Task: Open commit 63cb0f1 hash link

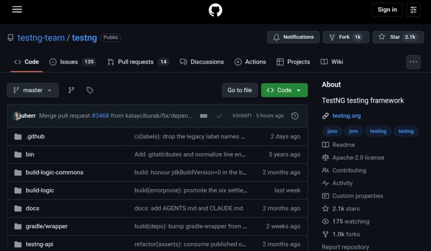Action: pyautogui.click(x=242, y=116)
